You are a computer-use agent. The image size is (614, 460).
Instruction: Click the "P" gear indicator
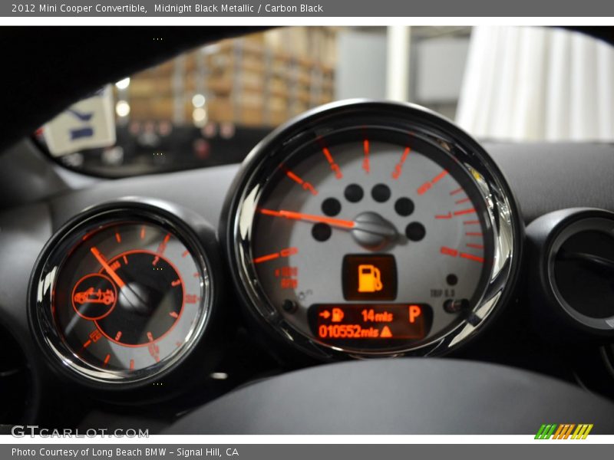click(414, 314)
